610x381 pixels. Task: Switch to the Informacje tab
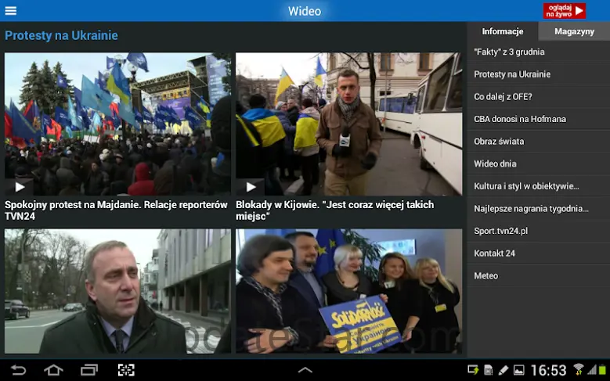click(502, 31)
